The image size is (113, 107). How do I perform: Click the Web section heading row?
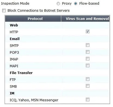point(57,25)
